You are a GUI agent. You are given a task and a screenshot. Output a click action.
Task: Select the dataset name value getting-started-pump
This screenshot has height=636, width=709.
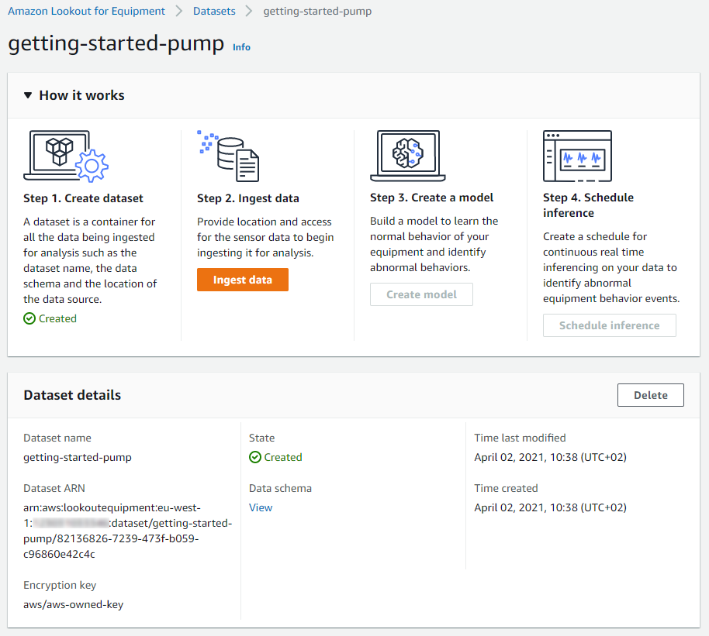click(78, 458)
